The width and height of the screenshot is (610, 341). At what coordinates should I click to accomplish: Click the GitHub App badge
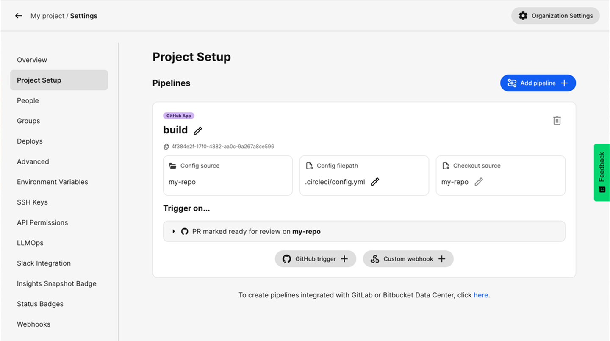coord(178,116)
